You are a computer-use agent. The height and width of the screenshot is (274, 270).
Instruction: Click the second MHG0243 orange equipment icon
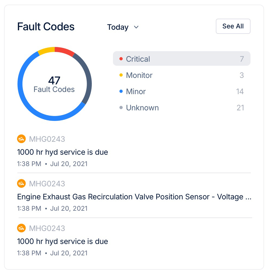pyautogui.click(x=21, y=184)
